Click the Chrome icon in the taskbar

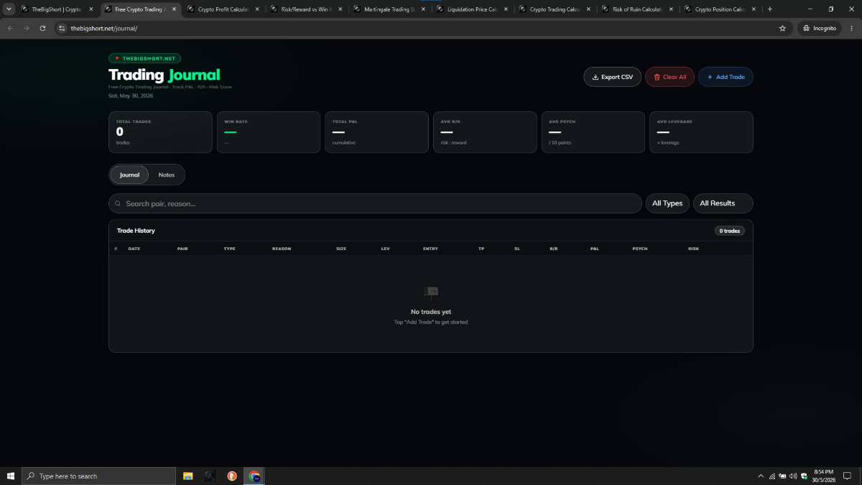[x=254, y=476]
